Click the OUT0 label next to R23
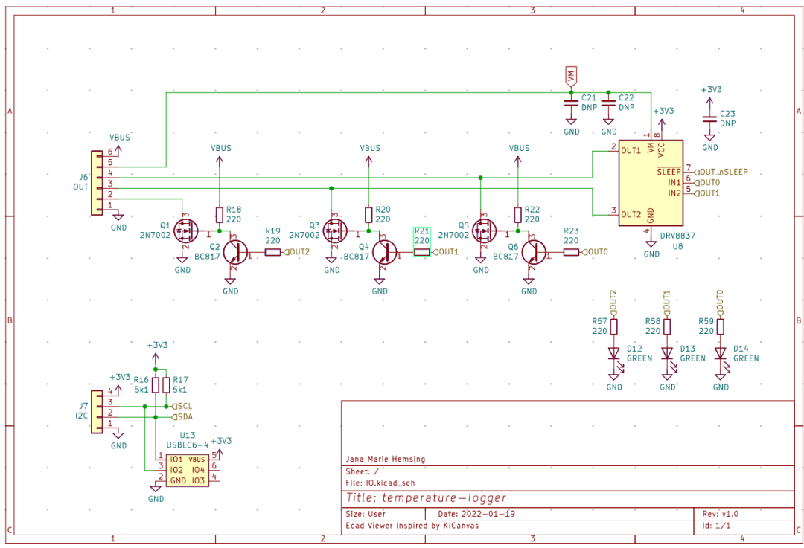The height and width of the screenshot is (548, 804). tap(595, 252)
